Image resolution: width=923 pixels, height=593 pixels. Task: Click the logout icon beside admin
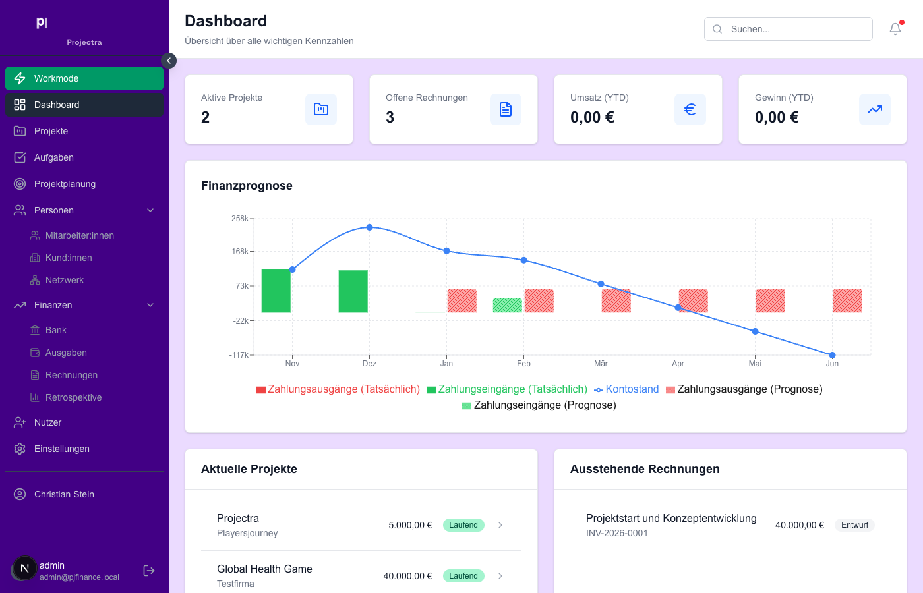(149, 571)
